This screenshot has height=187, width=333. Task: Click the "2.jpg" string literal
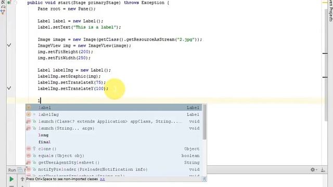click(186, 39)
